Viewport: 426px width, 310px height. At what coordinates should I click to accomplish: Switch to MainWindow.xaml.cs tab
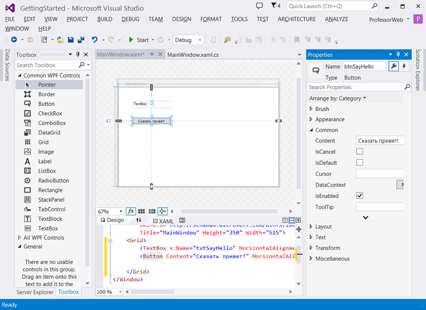click(x=193, y=55)
